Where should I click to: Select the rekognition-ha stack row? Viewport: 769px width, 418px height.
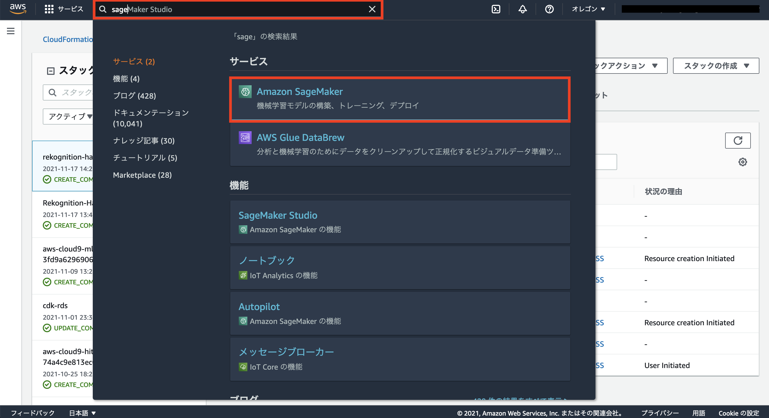click(x=63, y=166)
